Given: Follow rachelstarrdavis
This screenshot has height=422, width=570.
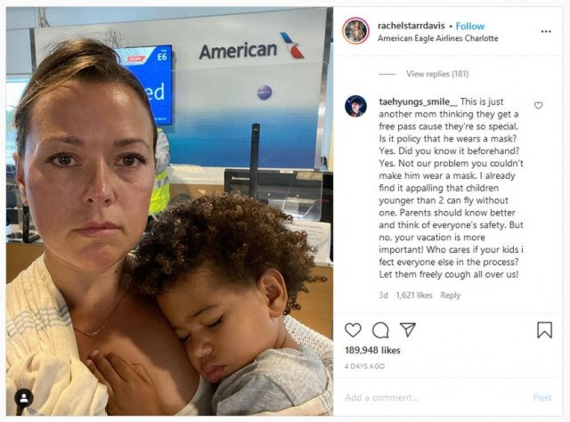Looking at the screenshot, I should (x=470, y=26).
